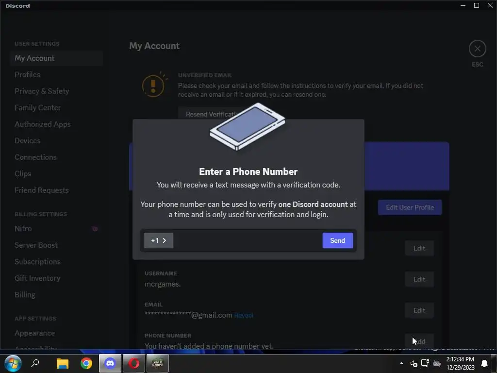Click the OneDrive cloud tray icon
Screen dimensions: 497x373
tap(437, 363)
